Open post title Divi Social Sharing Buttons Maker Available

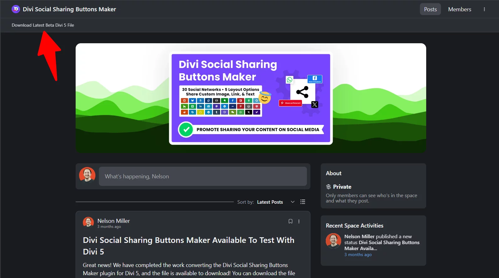tap(189, 246)
